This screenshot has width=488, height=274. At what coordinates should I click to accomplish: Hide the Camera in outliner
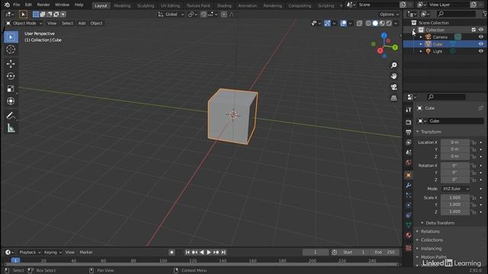click(x=481, y=37)
